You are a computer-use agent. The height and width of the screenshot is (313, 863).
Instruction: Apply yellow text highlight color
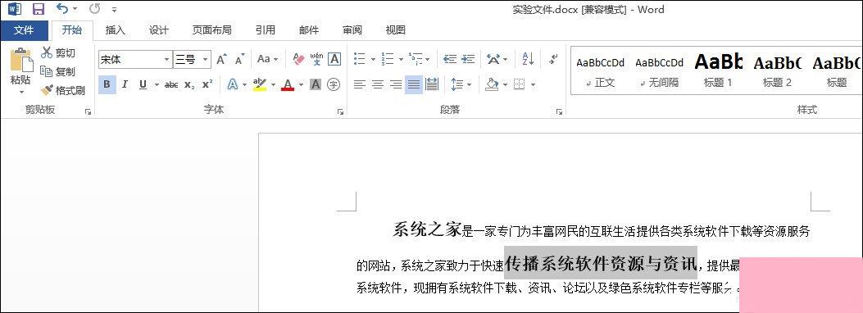pos(259,84)
